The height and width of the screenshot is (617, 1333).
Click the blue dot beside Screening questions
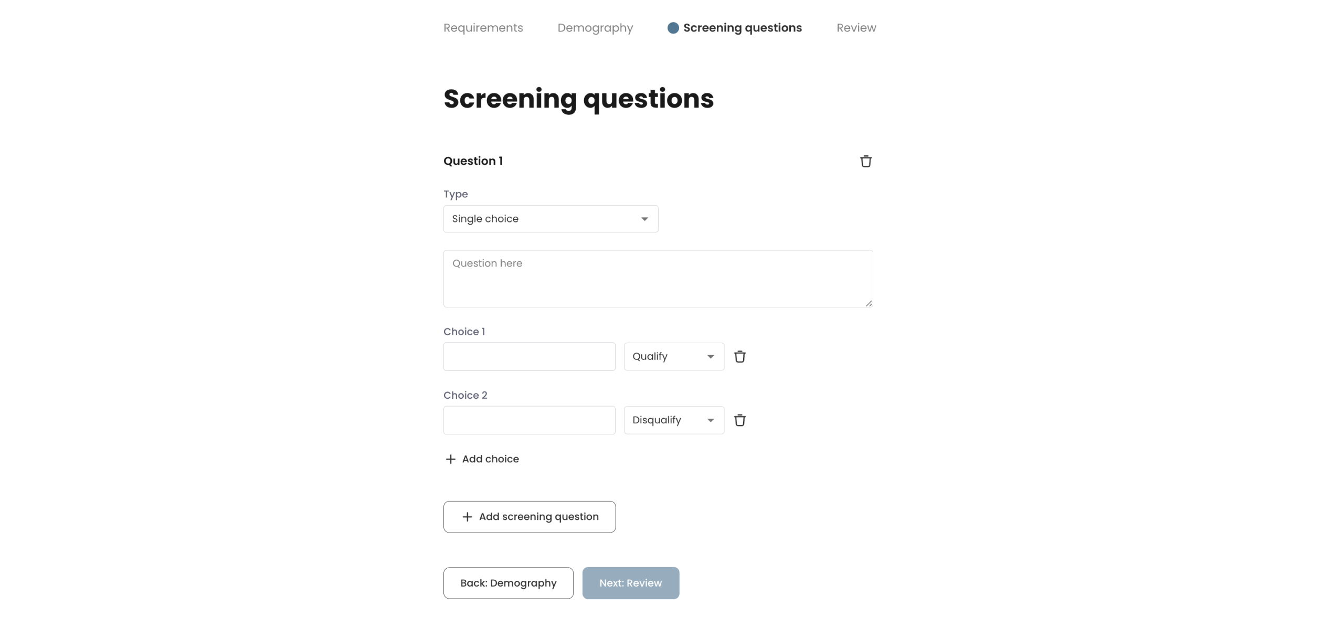coord(672,28)
